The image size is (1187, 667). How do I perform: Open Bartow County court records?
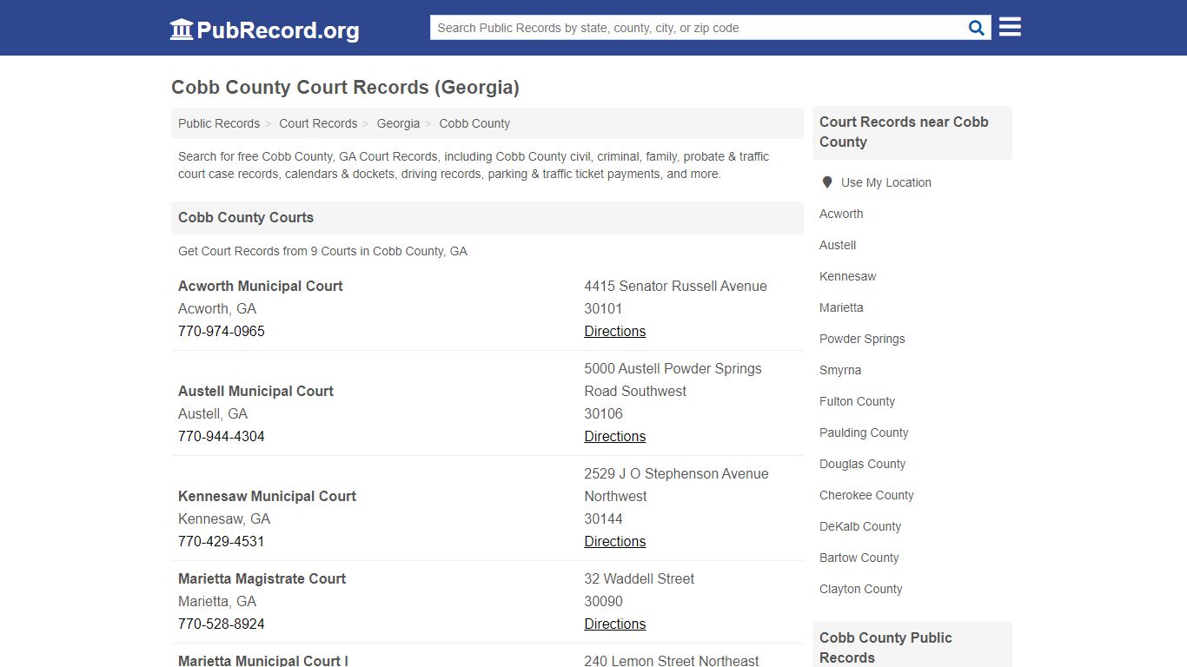pyautogui.click(x=859, y=558)
